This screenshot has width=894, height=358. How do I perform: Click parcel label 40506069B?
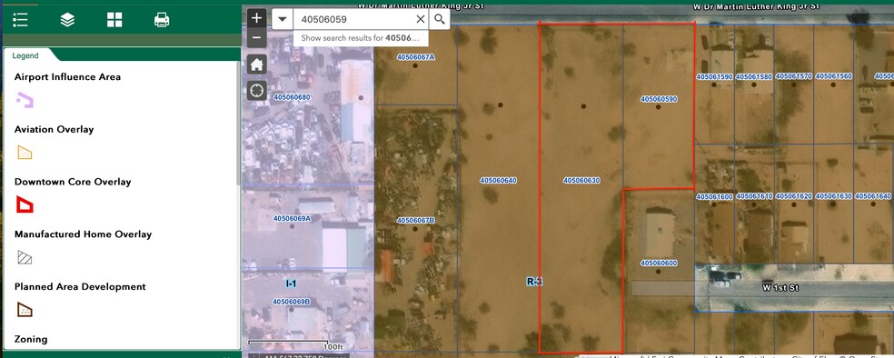[x=292, y=302]
